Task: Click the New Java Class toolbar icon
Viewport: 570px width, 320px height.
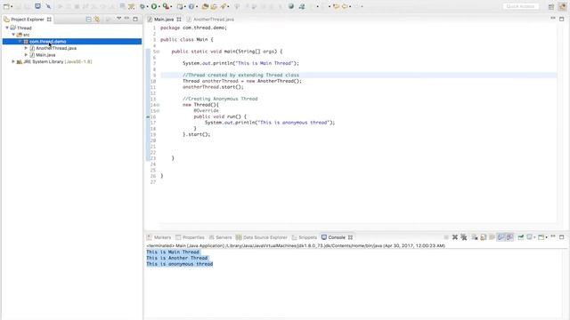Action: (191, 6)
